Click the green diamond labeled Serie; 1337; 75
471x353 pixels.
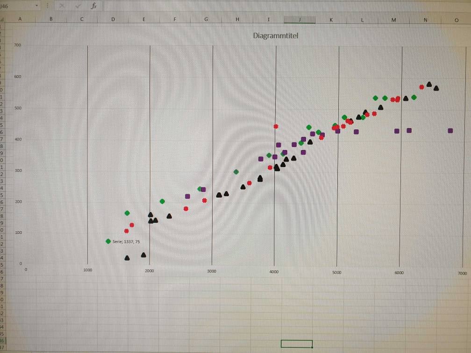click(108, 241)
